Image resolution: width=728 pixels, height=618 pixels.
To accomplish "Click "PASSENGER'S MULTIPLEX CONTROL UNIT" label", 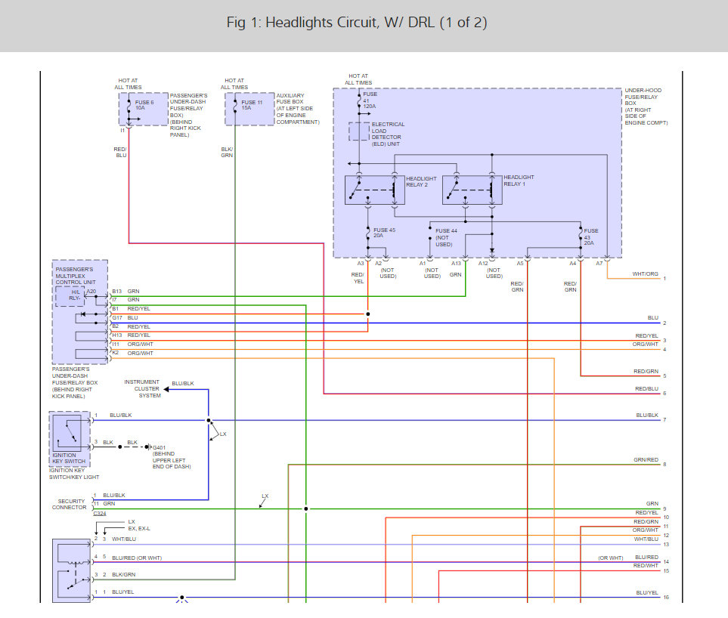I will tap(75, 276).
